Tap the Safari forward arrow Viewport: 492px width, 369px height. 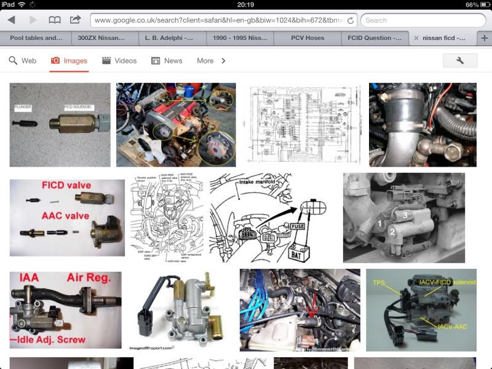click(x=31, y=20)
